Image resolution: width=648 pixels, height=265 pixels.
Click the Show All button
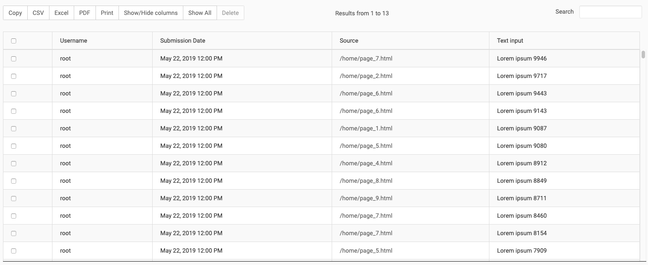pyautogui.click(x=200, y=12)
